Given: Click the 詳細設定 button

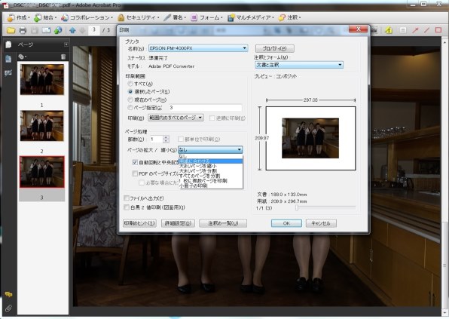Looking at the screenshot, I should pos(178,223).
